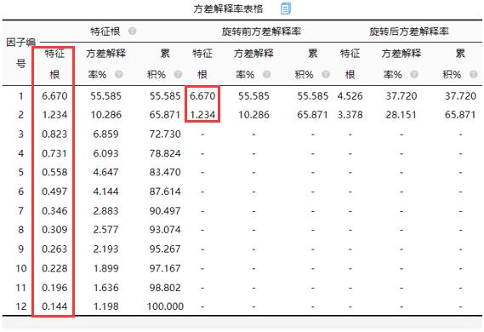This screenshot has width=484, height=332.
Task: Select the 旋转后方差解释率 group header
Action: coord(409,31)
